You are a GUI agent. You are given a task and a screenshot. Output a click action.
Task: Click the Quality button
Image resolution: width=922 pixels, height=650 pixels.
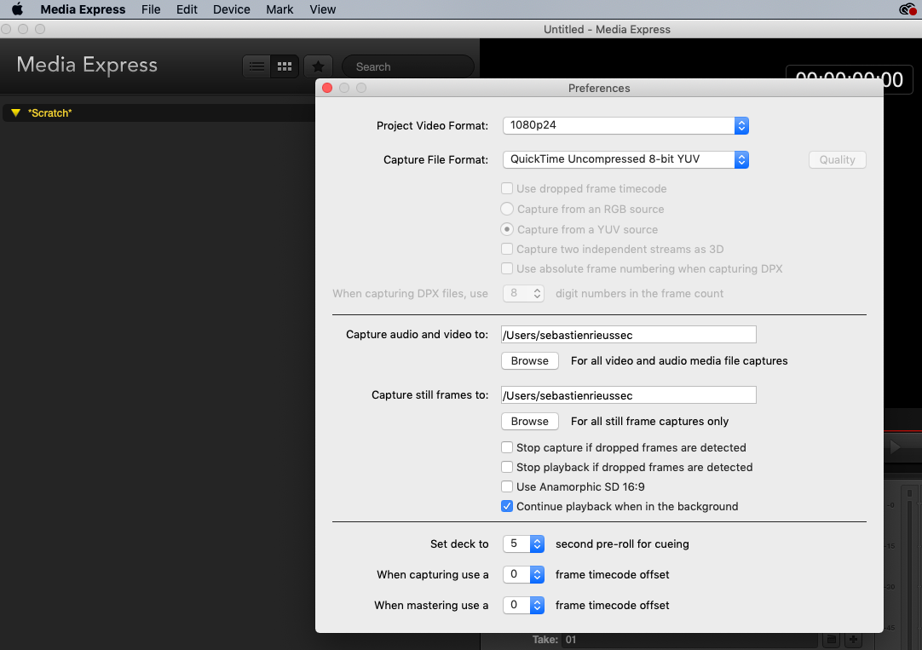[x=838, y=160]
